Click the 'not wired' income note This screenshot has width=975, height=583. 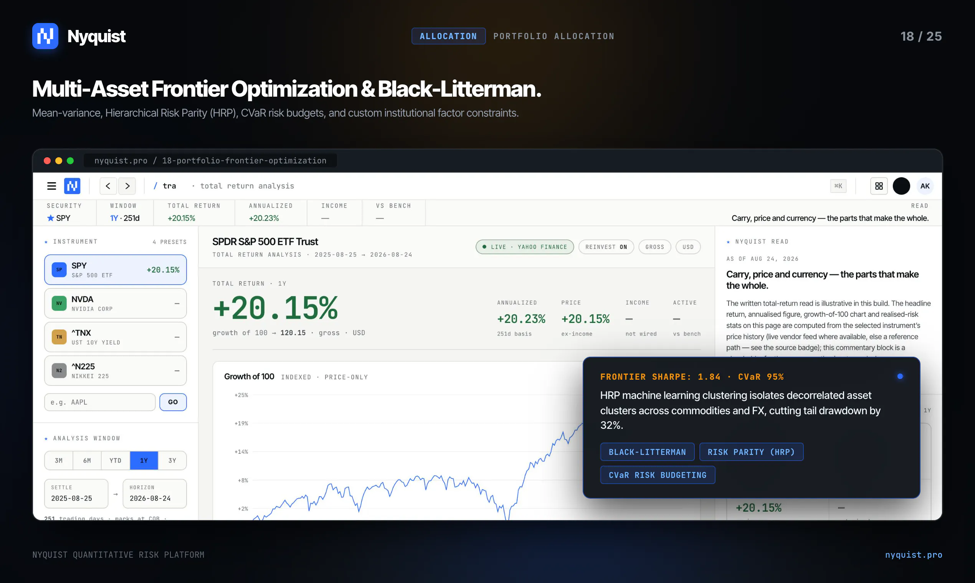point(641,334)
